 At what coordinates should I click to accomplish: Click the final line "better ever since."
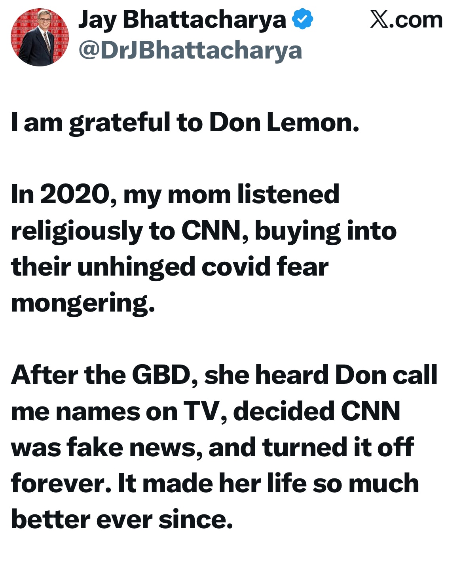pyautogui.click(x=122, y=520)
